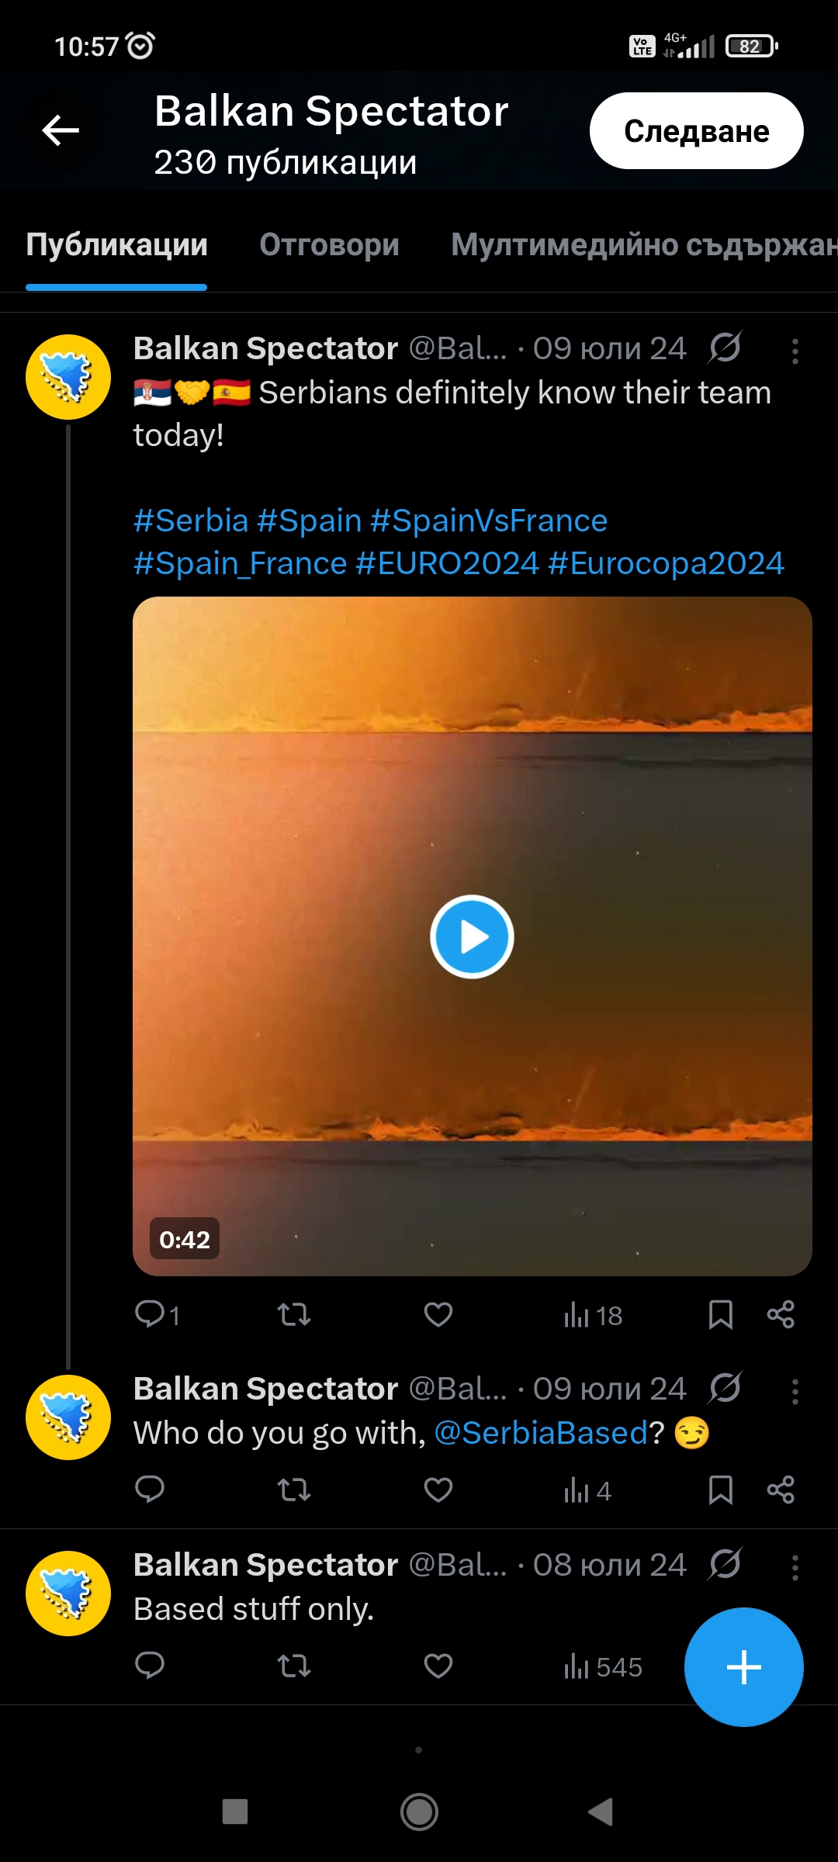Screen dimensions: 838x1862
Task: Open the @SerbiaBased mention
Action: [541, 1433]
